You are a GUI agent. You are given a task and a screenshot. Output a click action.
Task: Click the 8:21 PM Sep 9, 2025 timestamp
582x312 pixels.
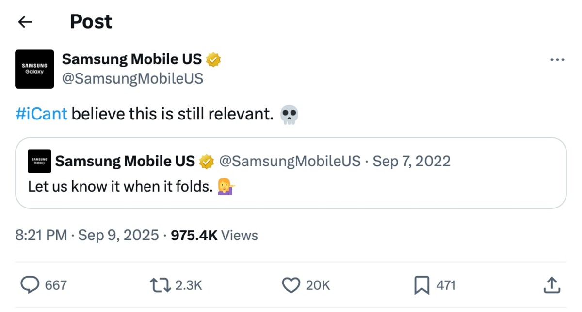87,236
